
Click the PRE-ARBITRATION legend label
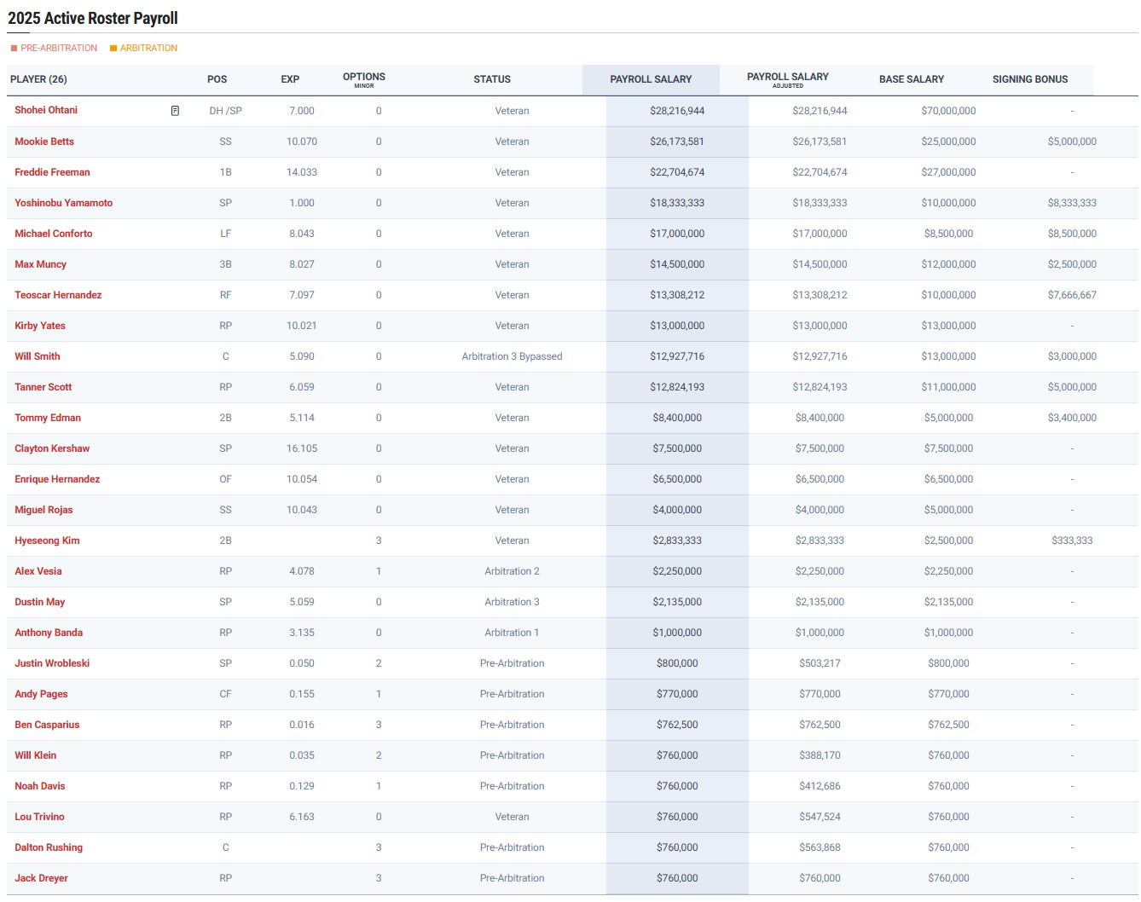click(x=59, y=49)
